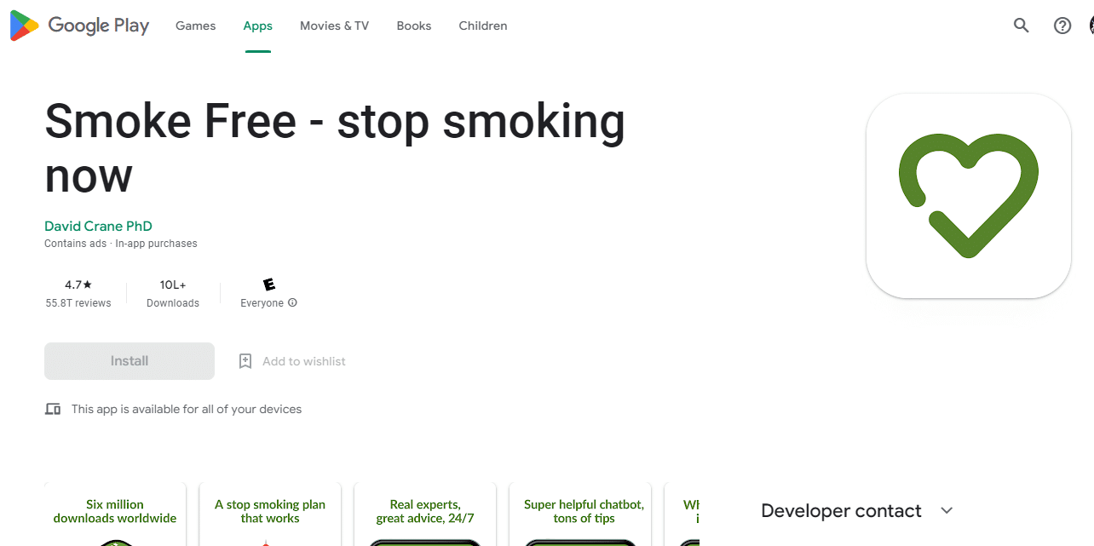Switch to Movies & TV tab
The height and width of the screenshot is (546, 1094).
pos(334,26)
